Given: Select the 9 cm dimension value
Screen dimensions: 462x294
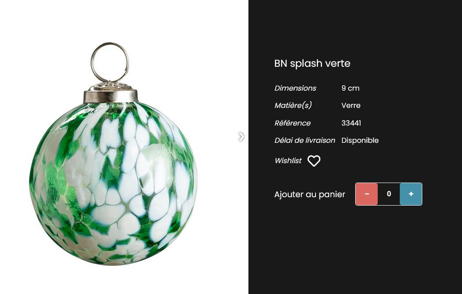Looking at the screenshot, I should [x=350, y=88].
